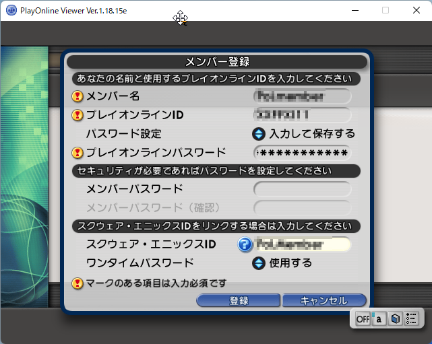
Task: Click the PlayOnline Viewer title bar app icon
Action: pos(11,11)
